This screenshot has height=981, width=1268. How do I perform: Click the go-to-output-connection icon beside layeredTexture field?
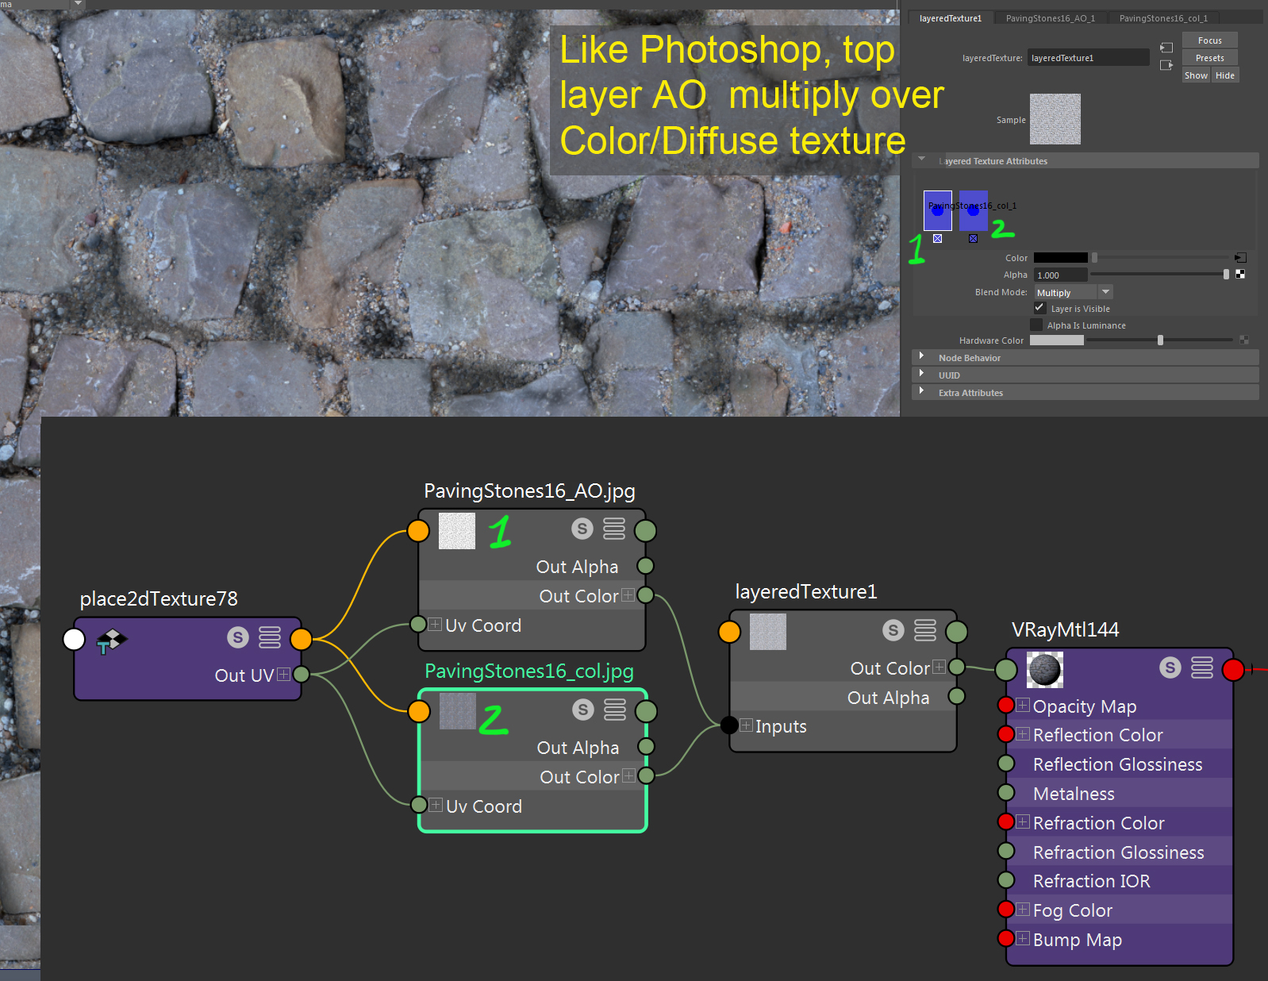pyautogui.click(x=1166, y=65)
